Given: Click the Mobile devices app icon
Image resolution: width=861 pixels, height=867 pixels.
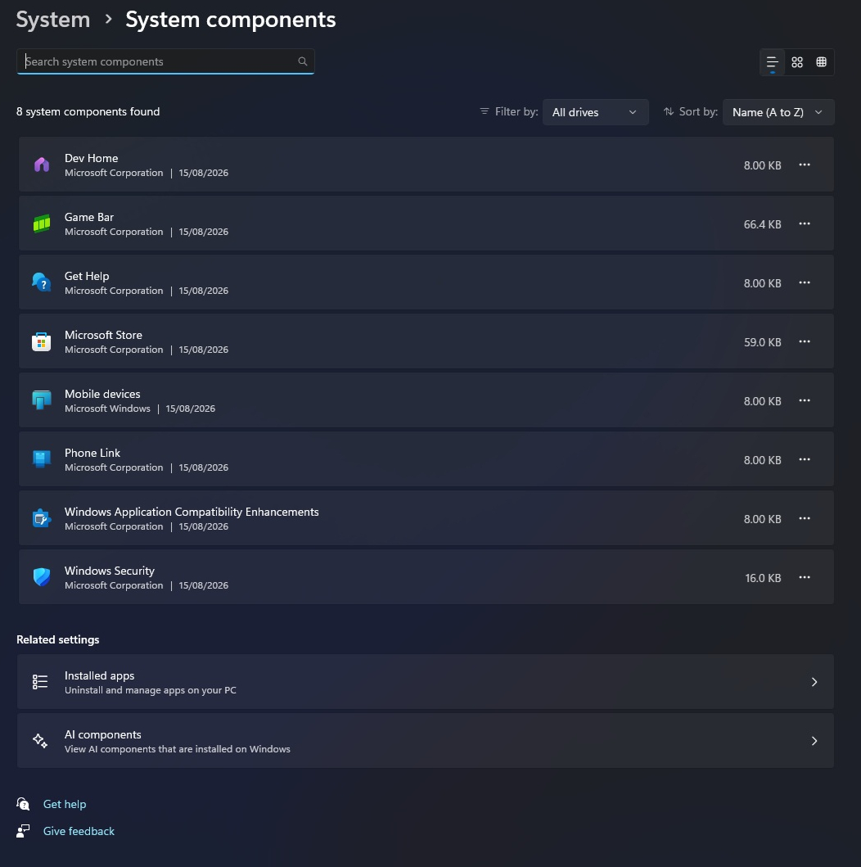Looking at the screenshot, I should pyautogui.click(x=42, y=400).
